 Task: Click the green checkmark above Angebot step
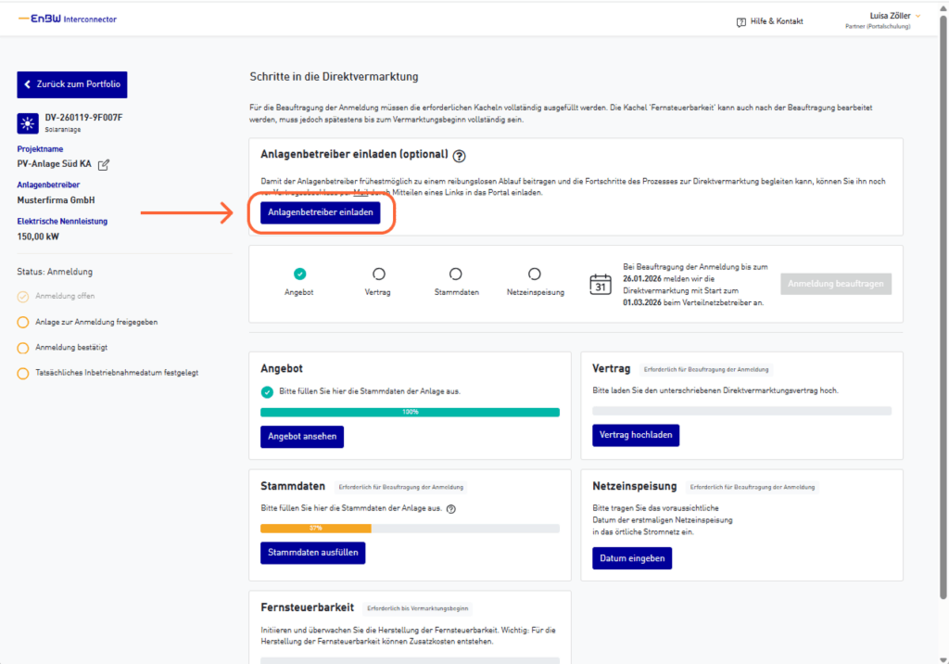[299, 274]
